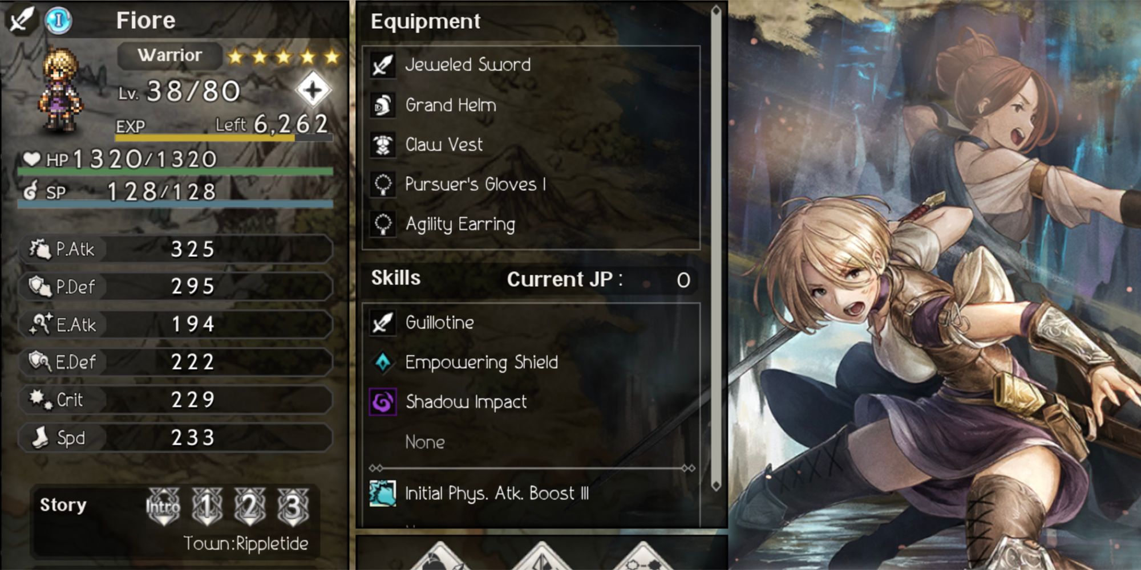Select the Jeweled Sword equipment slot
The width and height of the screenshot is (1141, 570).
531,65
